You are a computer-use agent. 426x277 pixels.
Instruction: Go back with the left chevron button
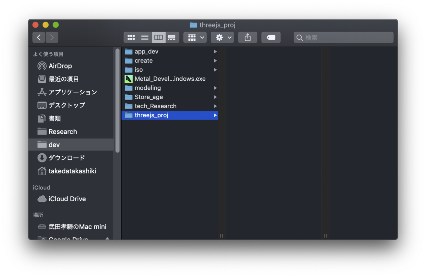pyautogui.click(x=39, y=38)
